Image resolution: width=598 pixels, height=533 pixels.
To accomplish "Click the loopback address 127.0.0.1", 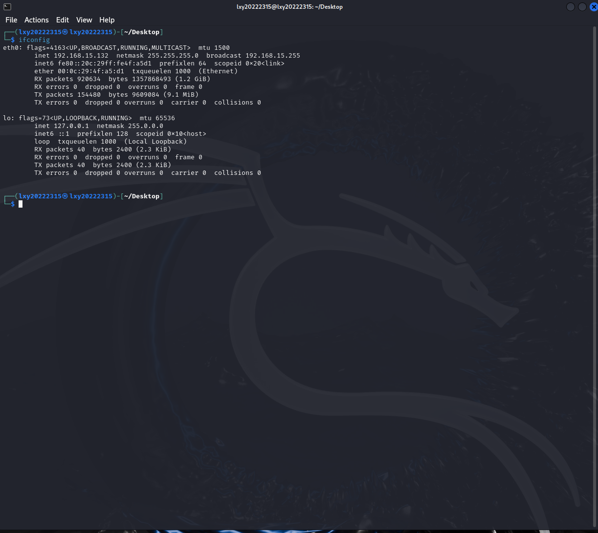I will click(x=71, y=126).
